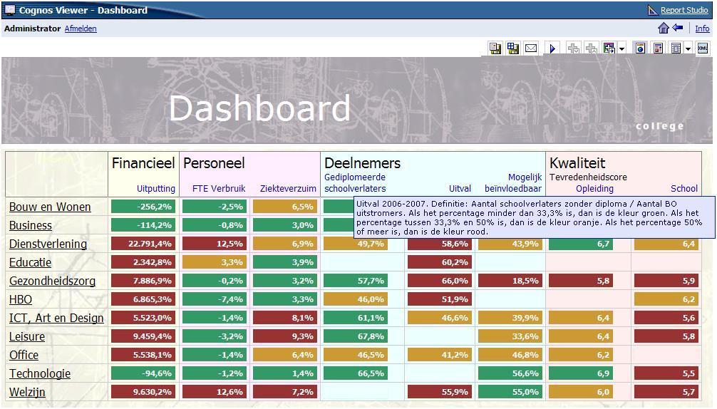Open the Business row link
The height and width of the screenshot is (409, 717).
(30, 225)
